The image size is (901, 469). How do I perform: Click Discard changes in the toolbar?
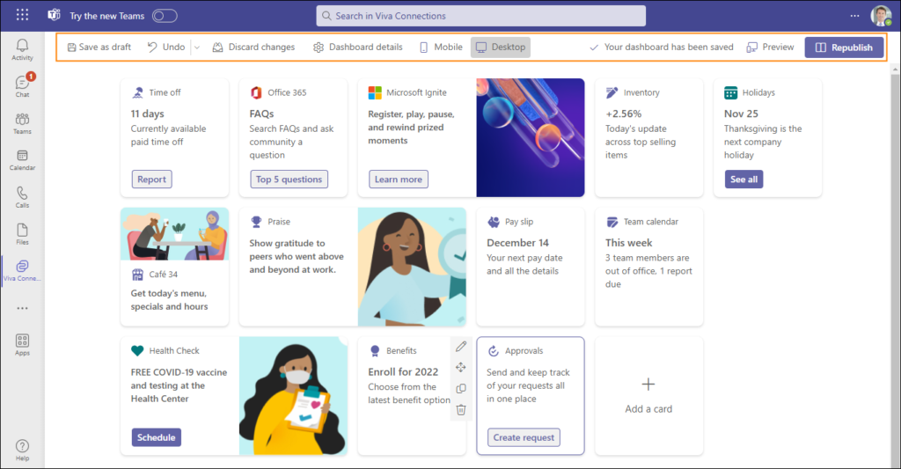pyautogui.click(x=253, y=48)
